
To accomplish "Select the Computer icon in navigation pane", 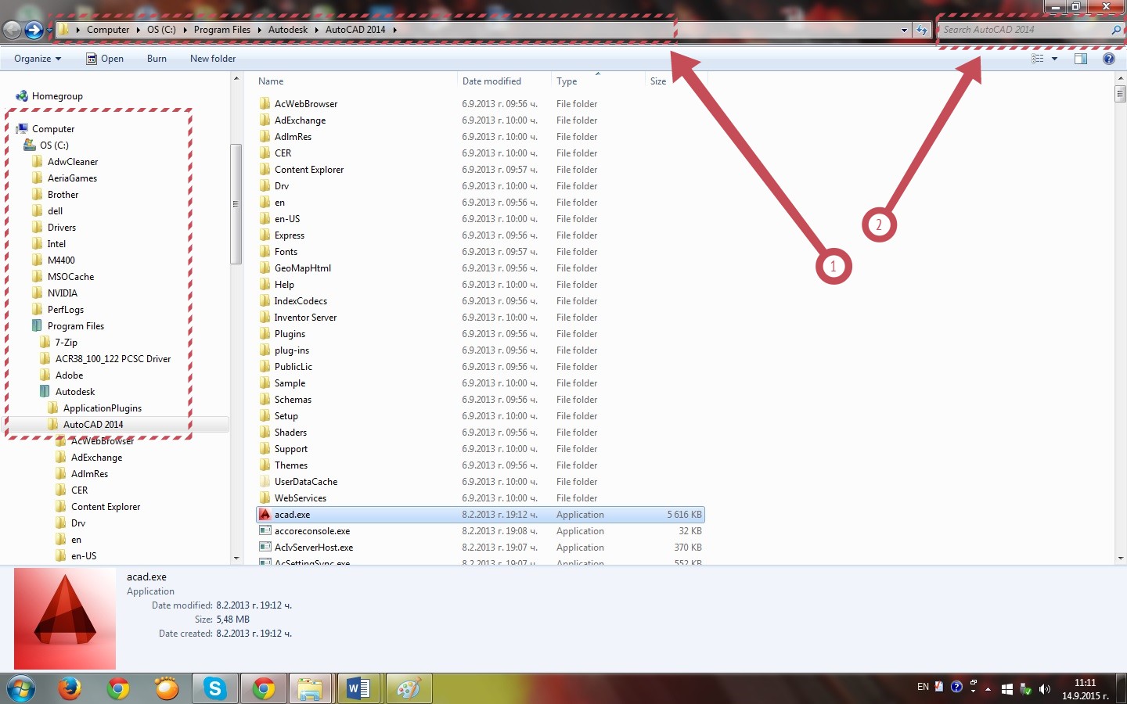I will [22, 129].
